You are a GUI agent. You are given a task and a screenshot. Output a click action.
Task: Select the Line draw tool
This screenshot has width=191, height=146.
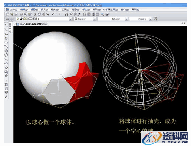[x=6, y=26]
